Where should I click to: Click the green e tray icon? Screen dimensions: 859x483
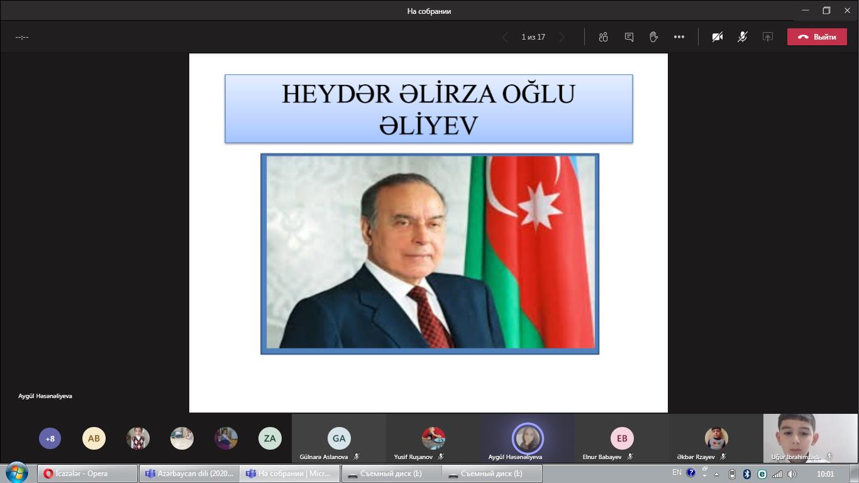click(x=762, y=474)
